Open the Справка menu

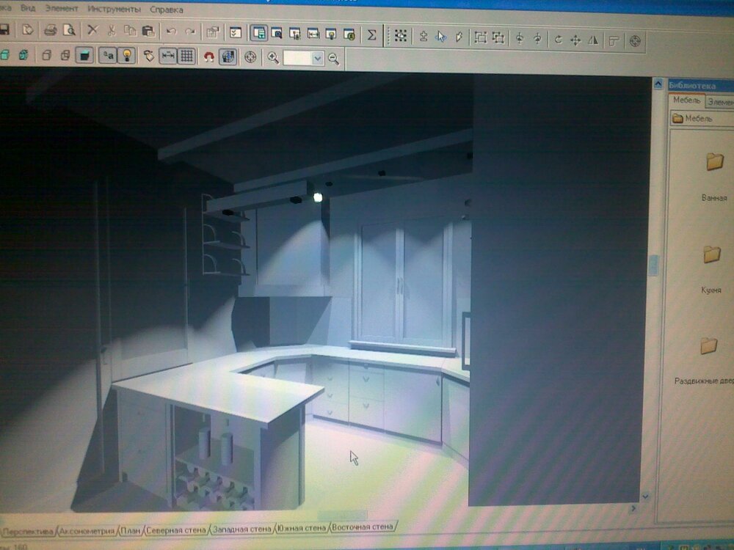click(x=167, y=10)
